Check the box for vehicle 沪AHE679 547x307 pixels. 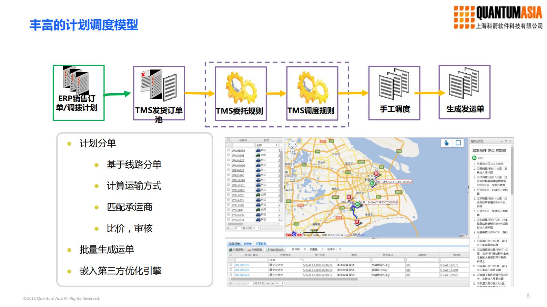(229, 150)
